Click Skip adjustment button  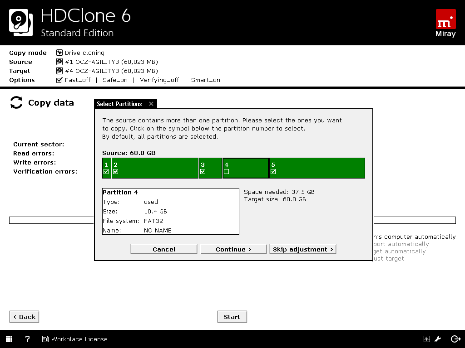(x=303, y=249)
